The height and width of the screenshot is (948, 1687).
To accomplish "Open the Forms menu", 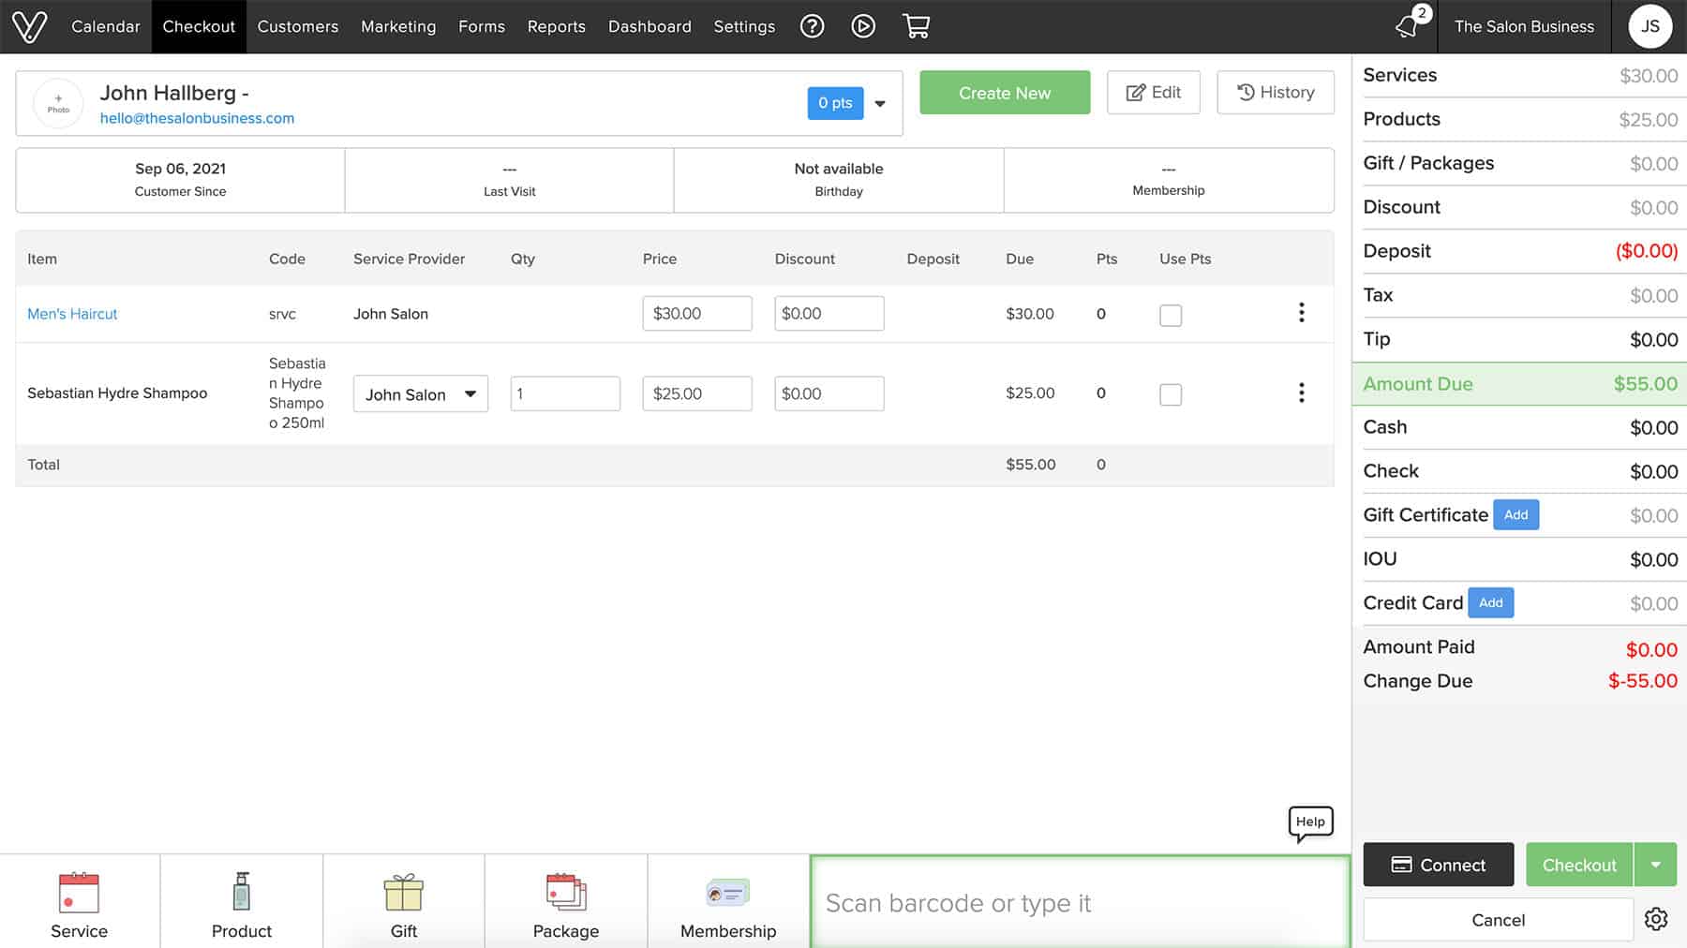I will click(x=482, y=26).
